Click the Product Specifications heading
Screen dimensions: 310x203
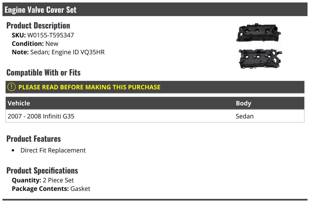pos(42,171)
